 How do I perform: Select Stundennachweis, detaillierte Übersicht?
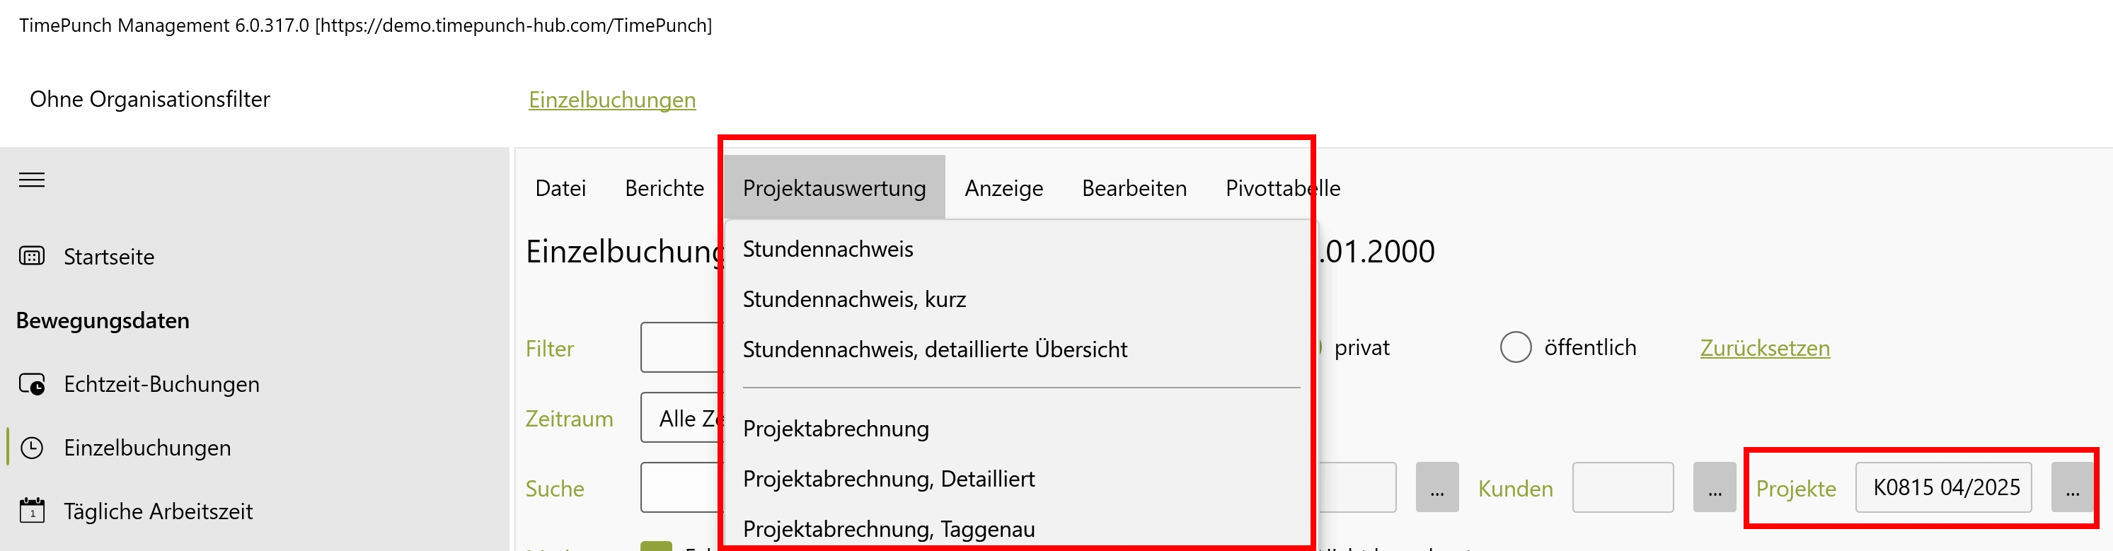pyautogui.click(x=935, y=348)
